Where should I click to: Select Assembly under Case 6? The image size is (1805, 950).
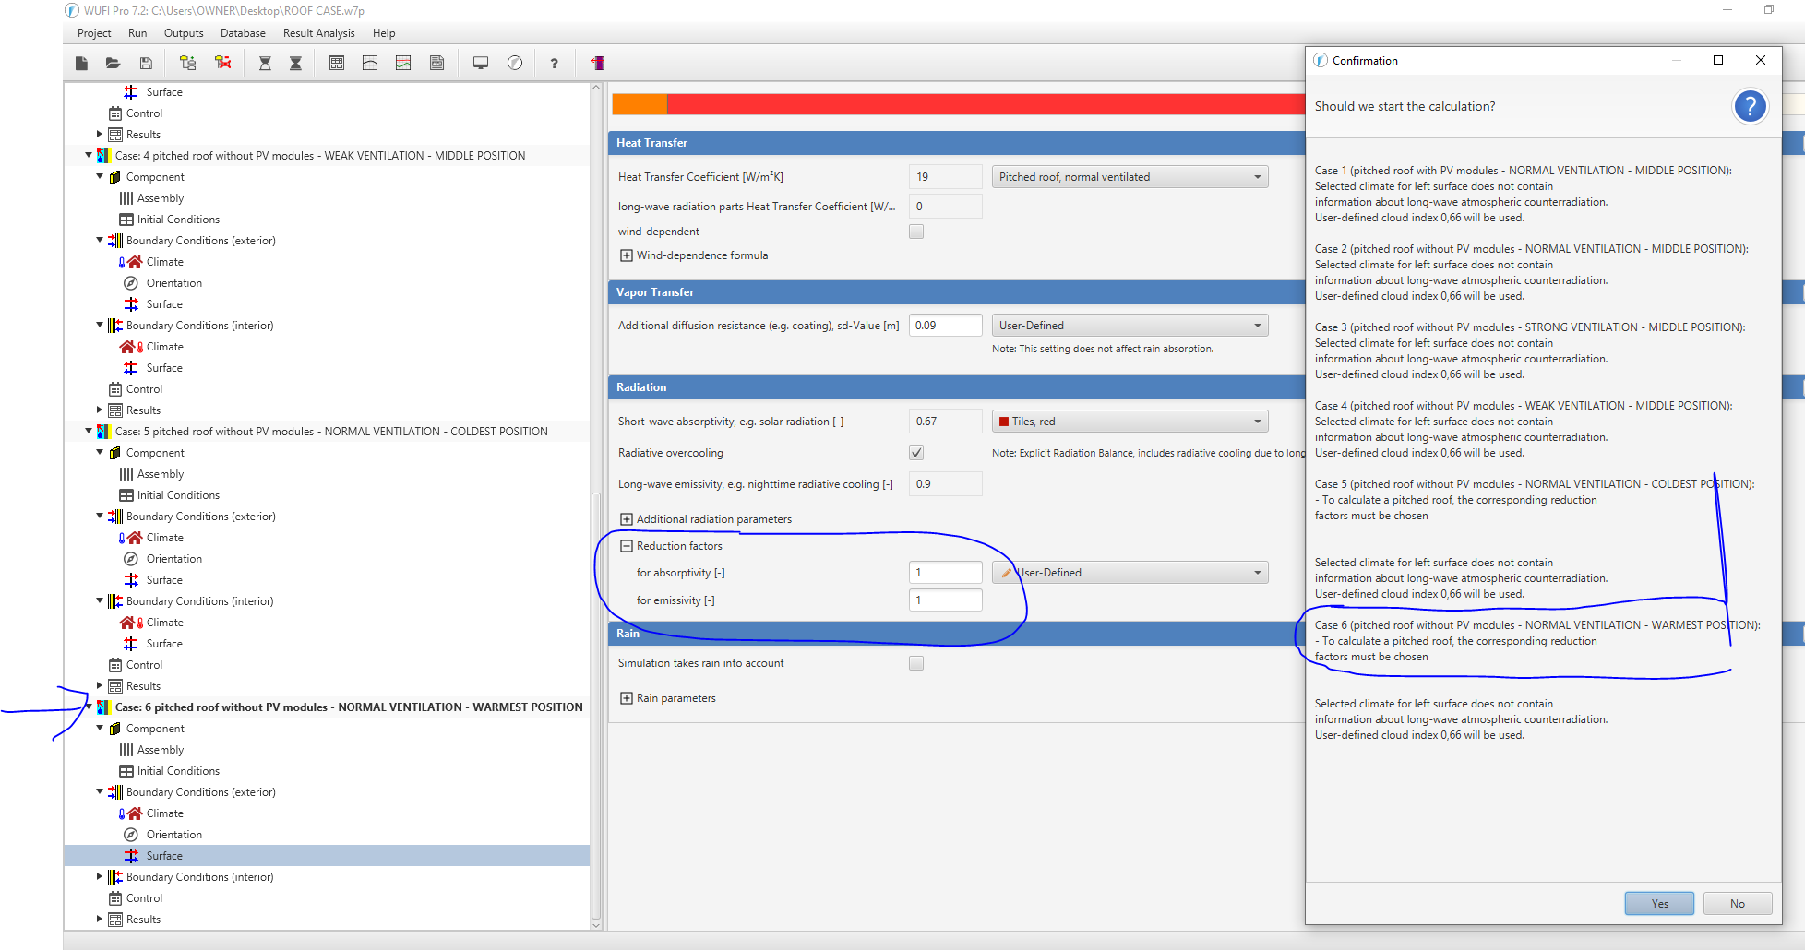(161, 750)
